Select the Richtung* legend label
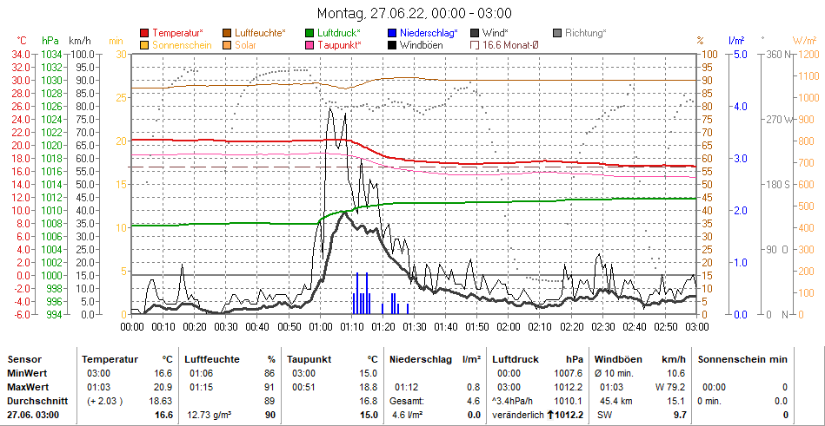The image size is (825, 426). tap(586, 33)
